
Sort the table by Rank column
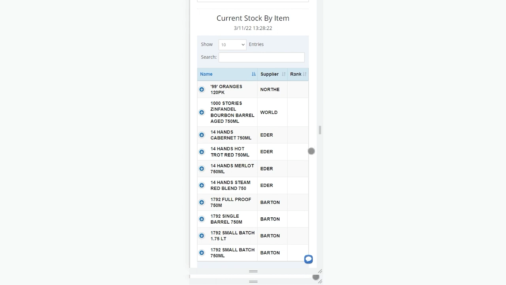298,74
